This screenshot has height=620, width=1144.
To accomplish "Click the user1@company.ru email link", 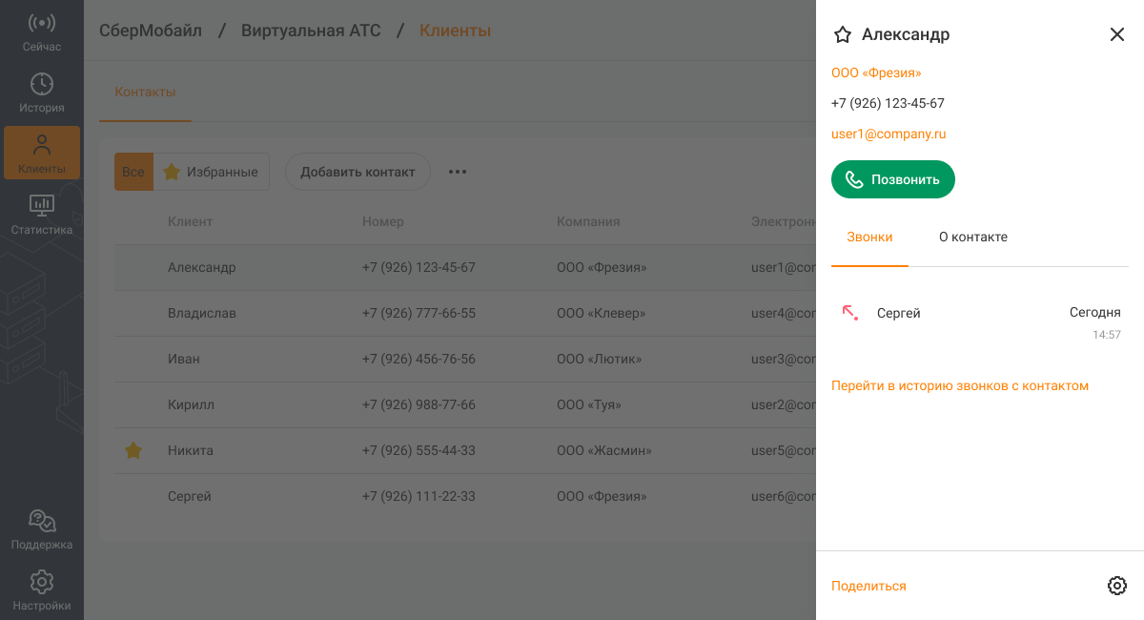I will coord(889,134).
